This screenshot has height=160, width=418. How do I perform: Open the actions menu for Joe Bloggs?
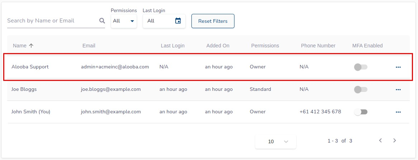398,89
